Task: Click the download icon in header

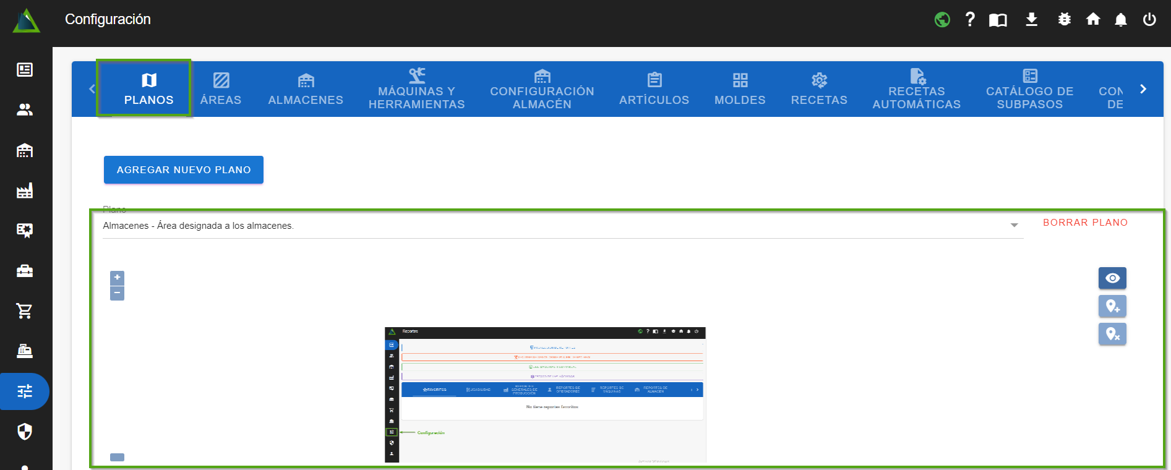Action: coord(1031,20)
